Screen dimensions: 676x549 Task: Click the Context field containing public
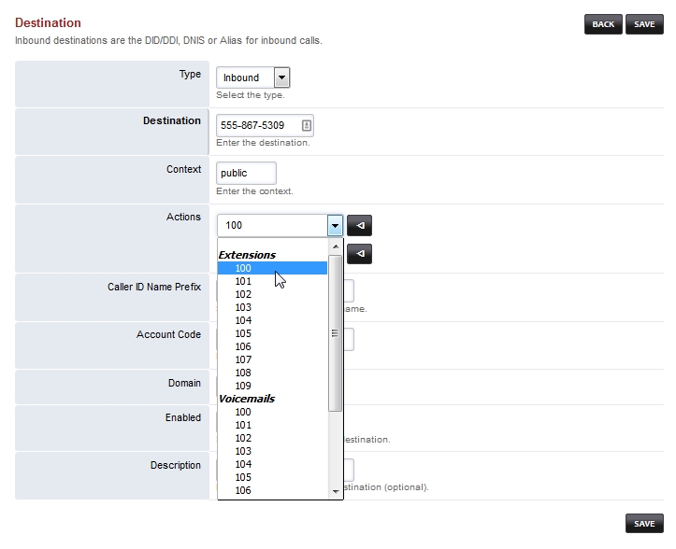coord(246,173)
